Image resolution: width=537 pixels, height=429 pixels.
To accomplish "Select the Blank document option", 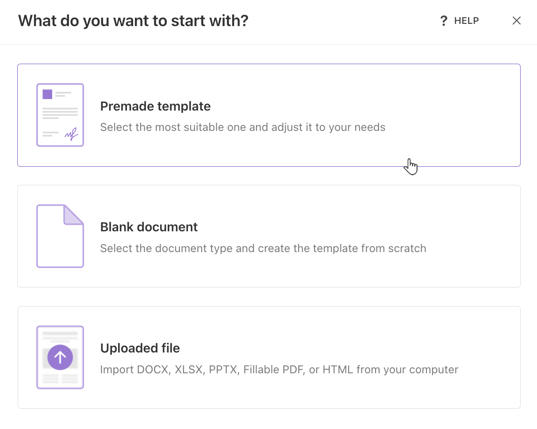I will click(x=268, y=236).
